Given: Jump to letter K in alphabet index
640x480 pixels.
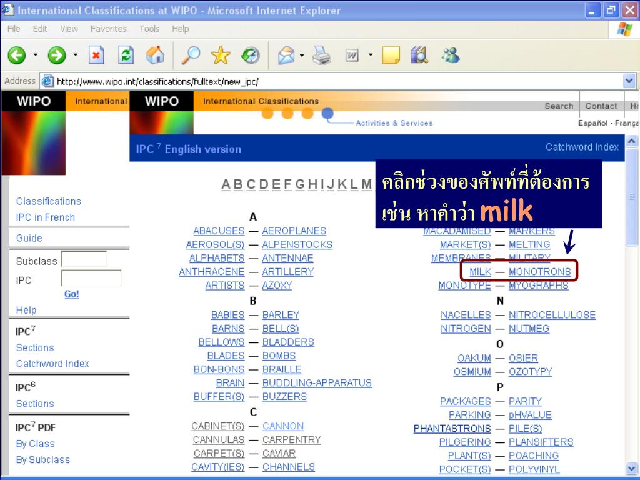Looking at the screenshot, I should pyautogui.click(x=342, y=184).
